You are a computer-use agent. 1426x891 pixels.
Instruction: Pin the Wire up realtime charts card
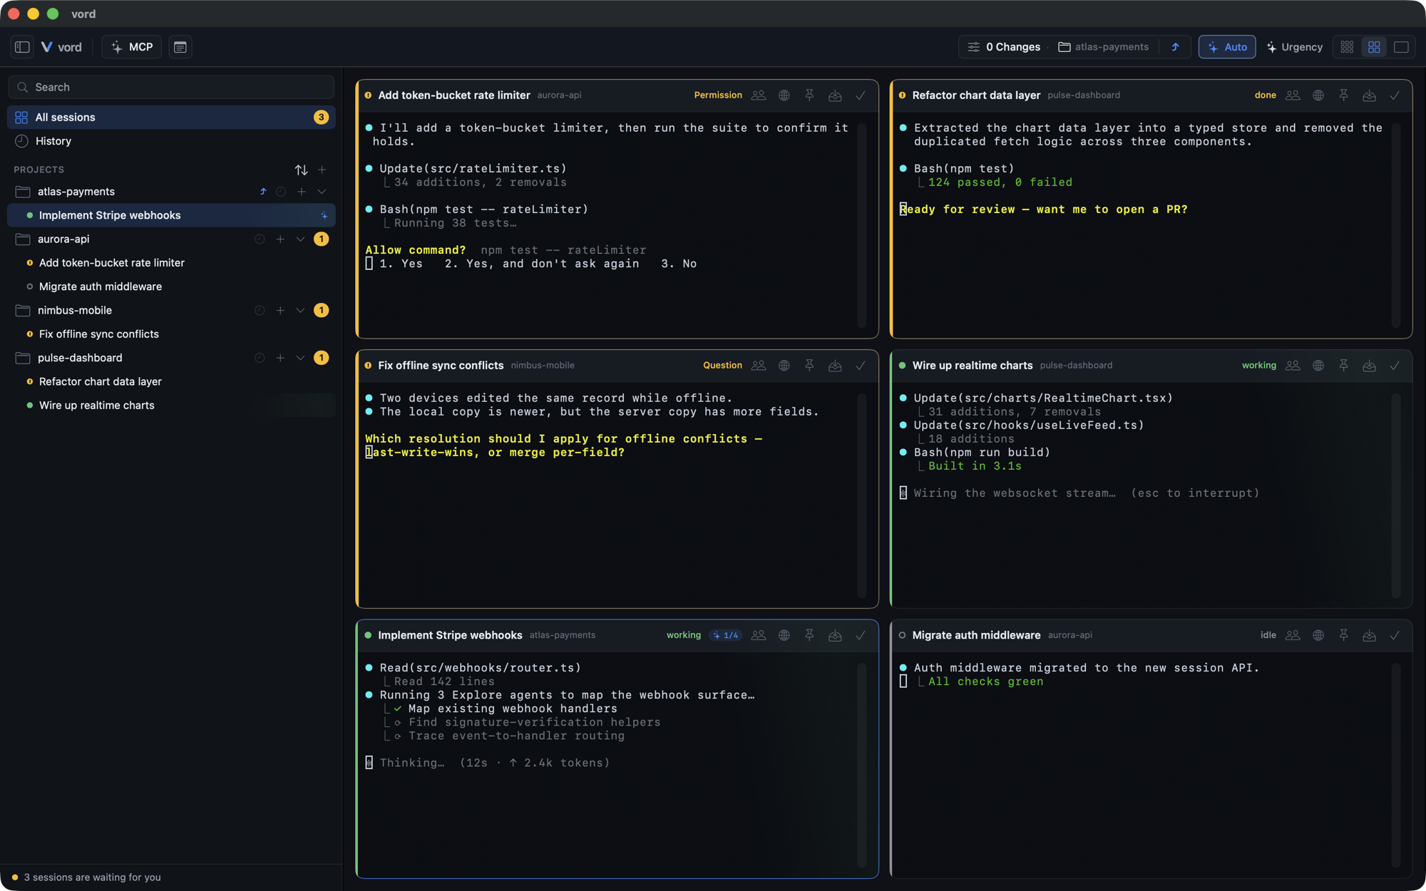[1343, 366]
